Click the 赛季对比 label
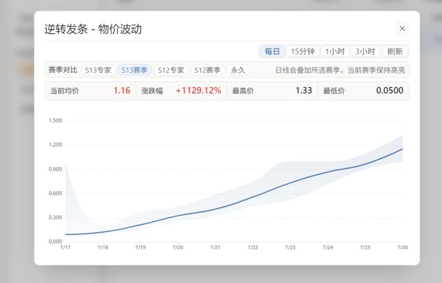Screen dimensions: 442x283 tap(63, 70)
